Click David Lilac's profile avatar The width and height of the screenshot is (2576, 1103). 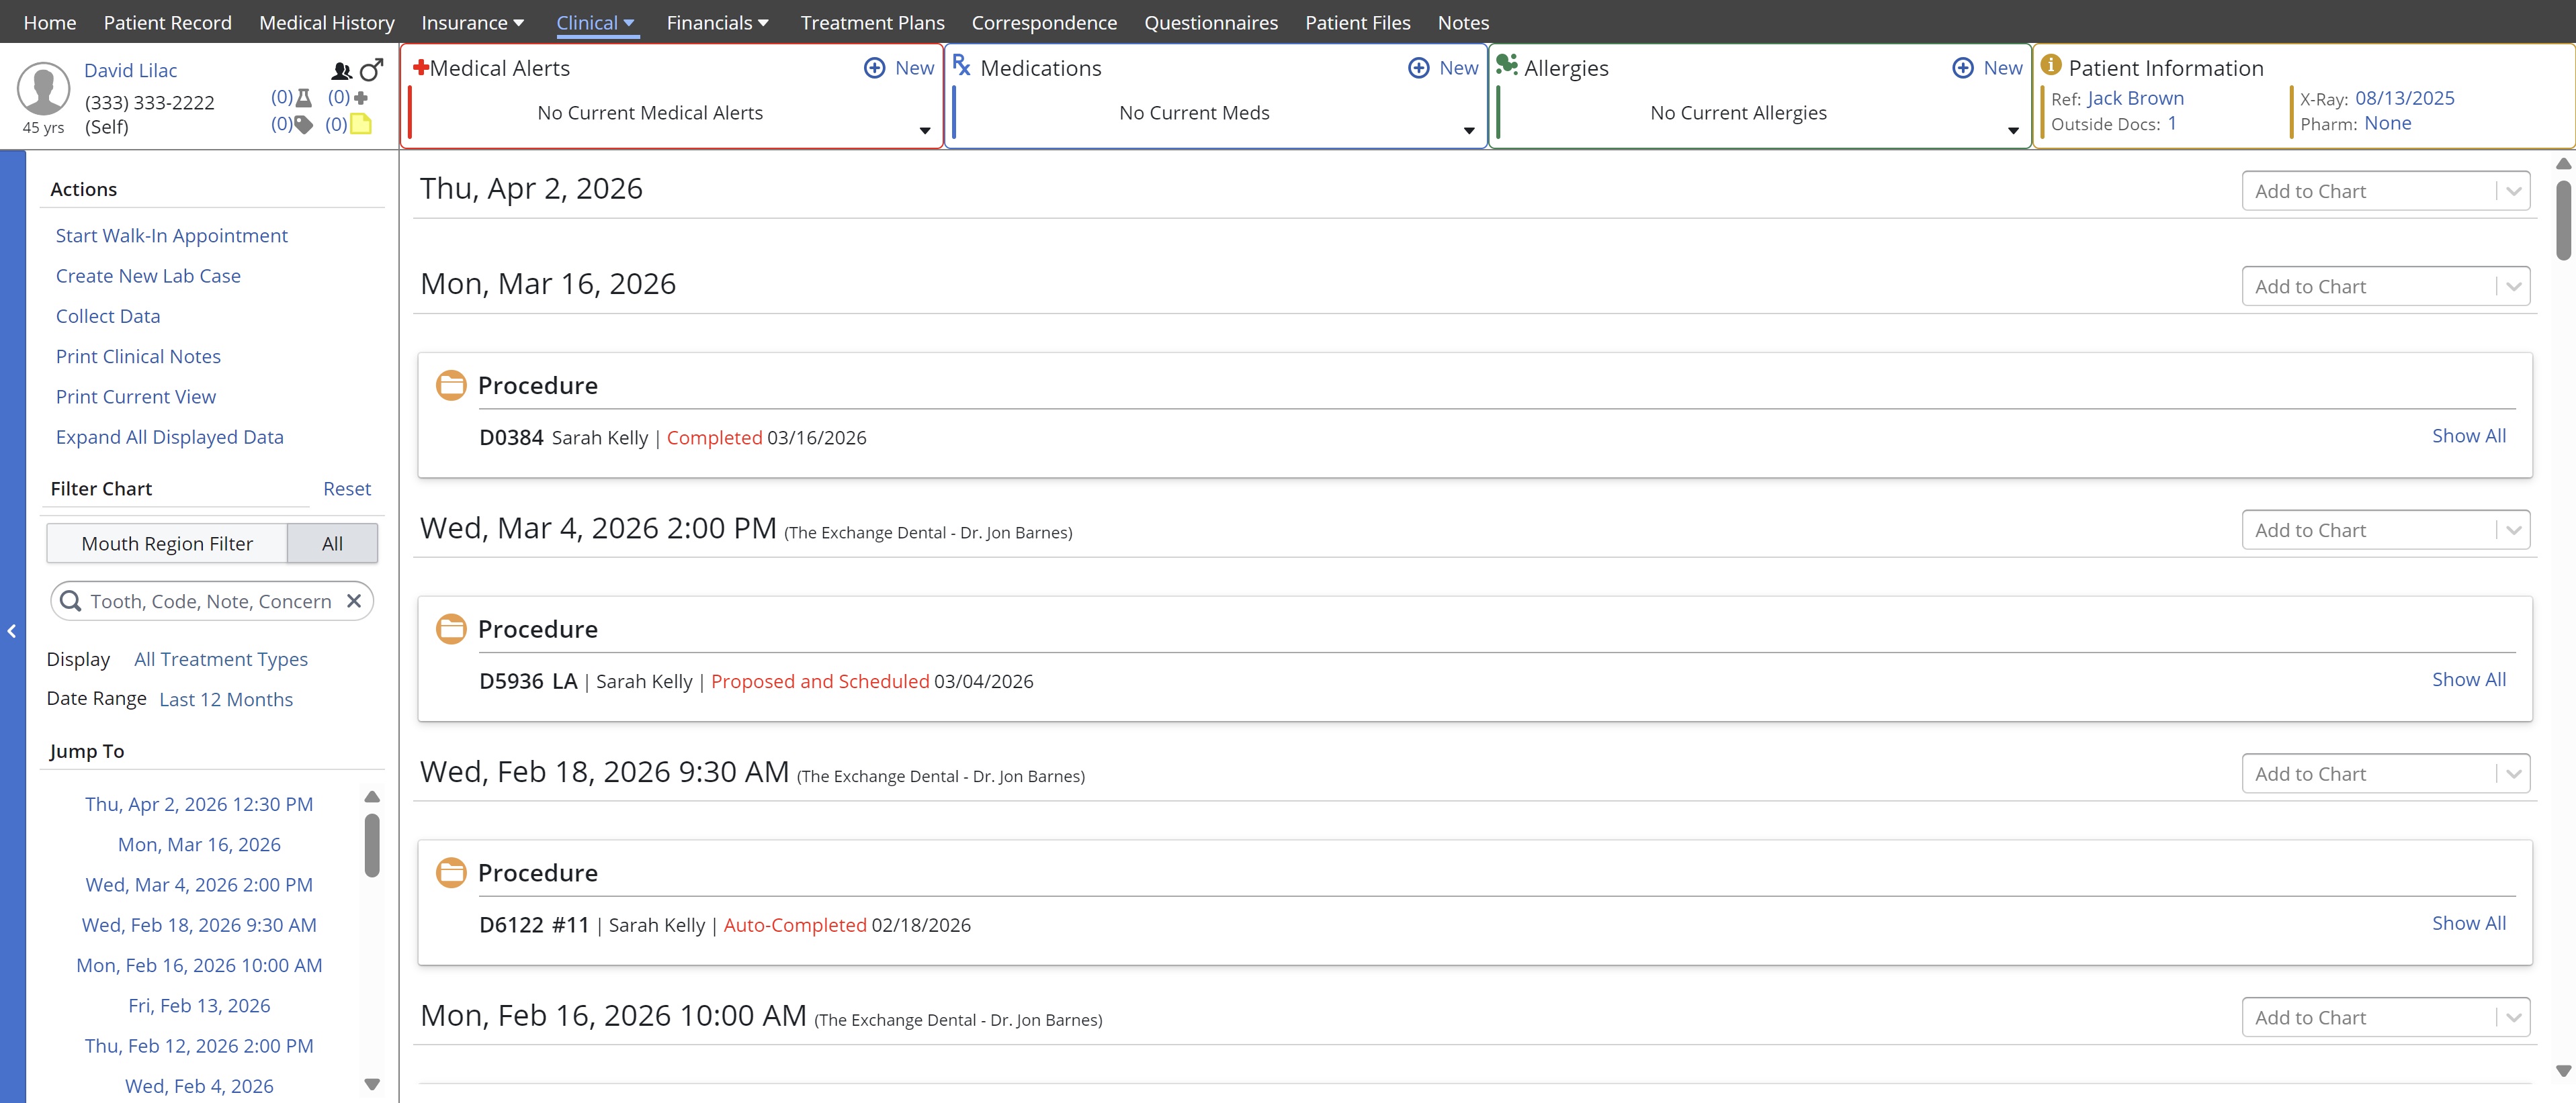click(43, 89)
